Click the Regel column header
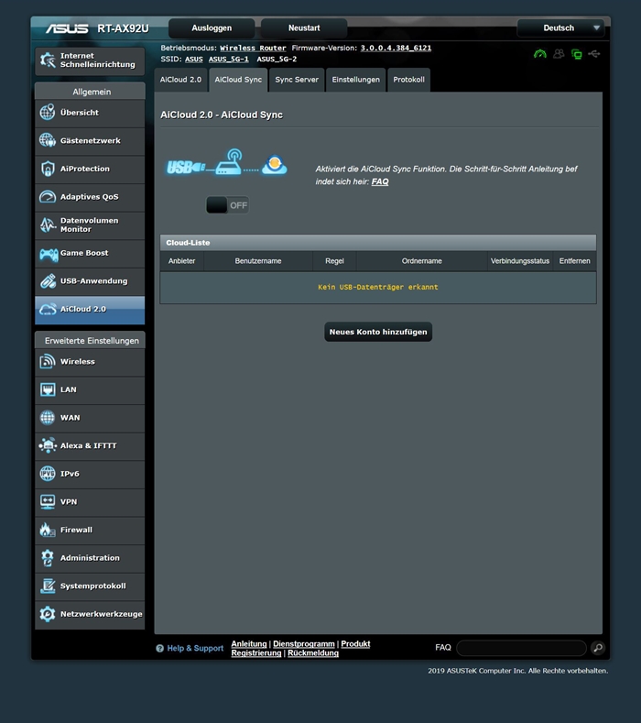 (x=334, y=261)
